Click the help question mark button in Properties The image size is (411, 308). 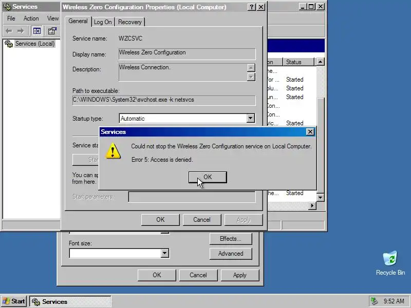click(252, 7)
